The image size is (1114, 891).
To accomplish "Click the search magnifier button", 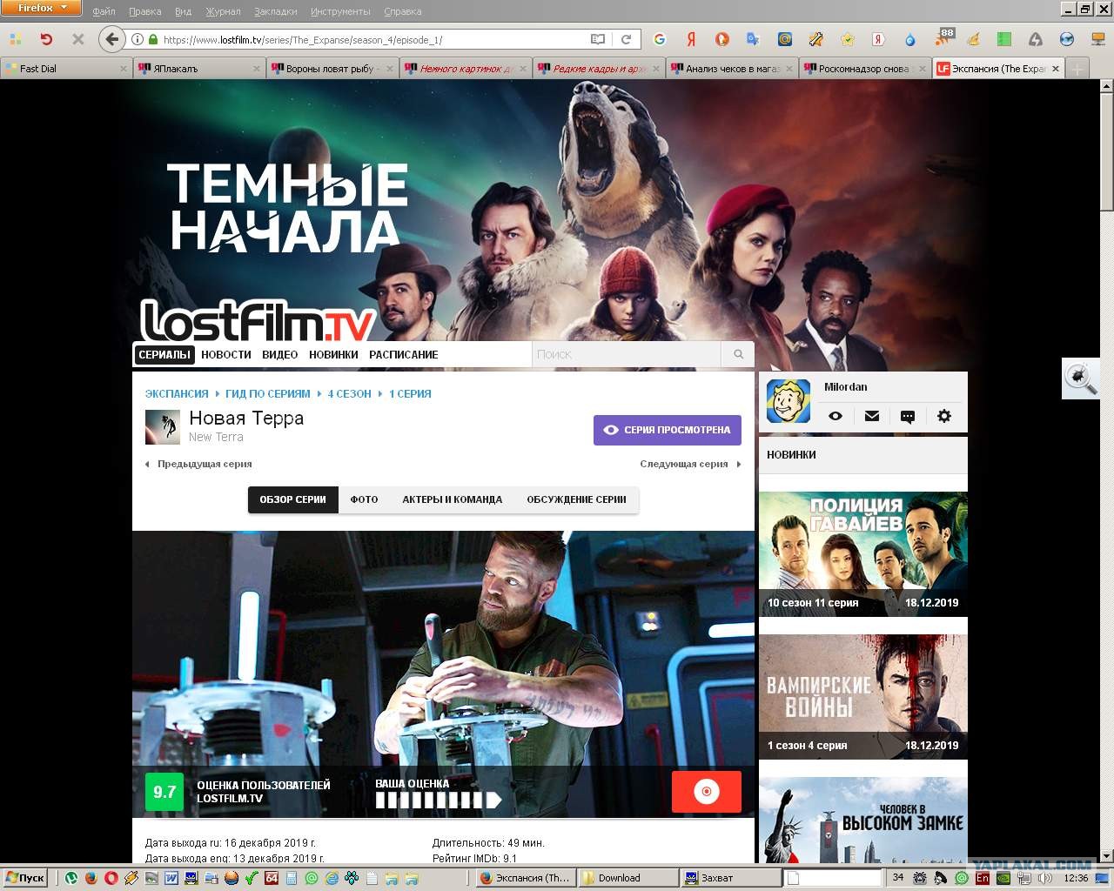I will click(738, 354).
